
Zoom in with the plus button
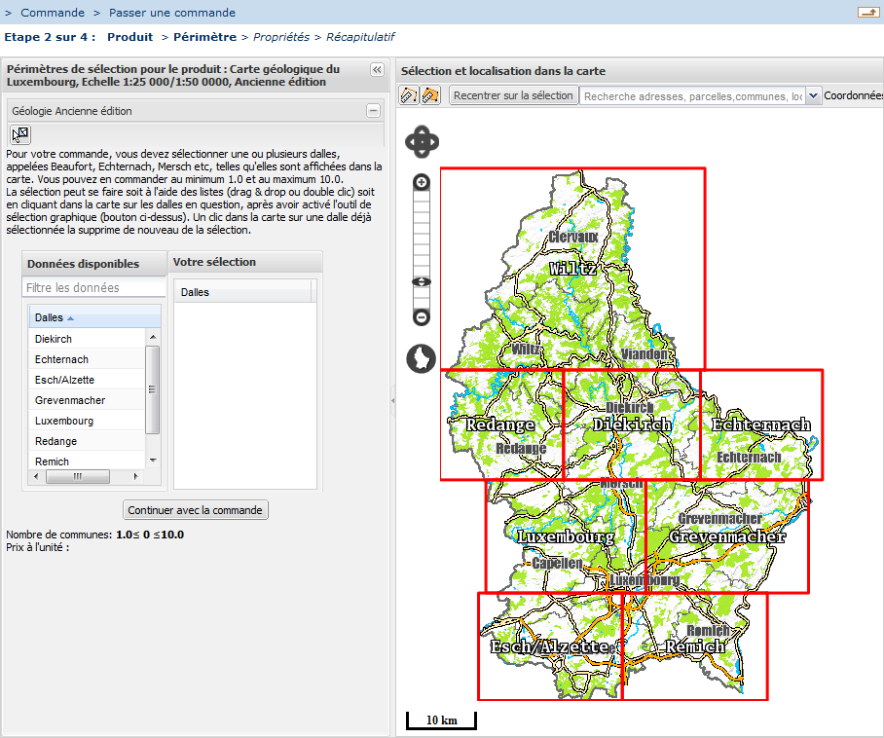pyautogui.click(x=422, y=182)
